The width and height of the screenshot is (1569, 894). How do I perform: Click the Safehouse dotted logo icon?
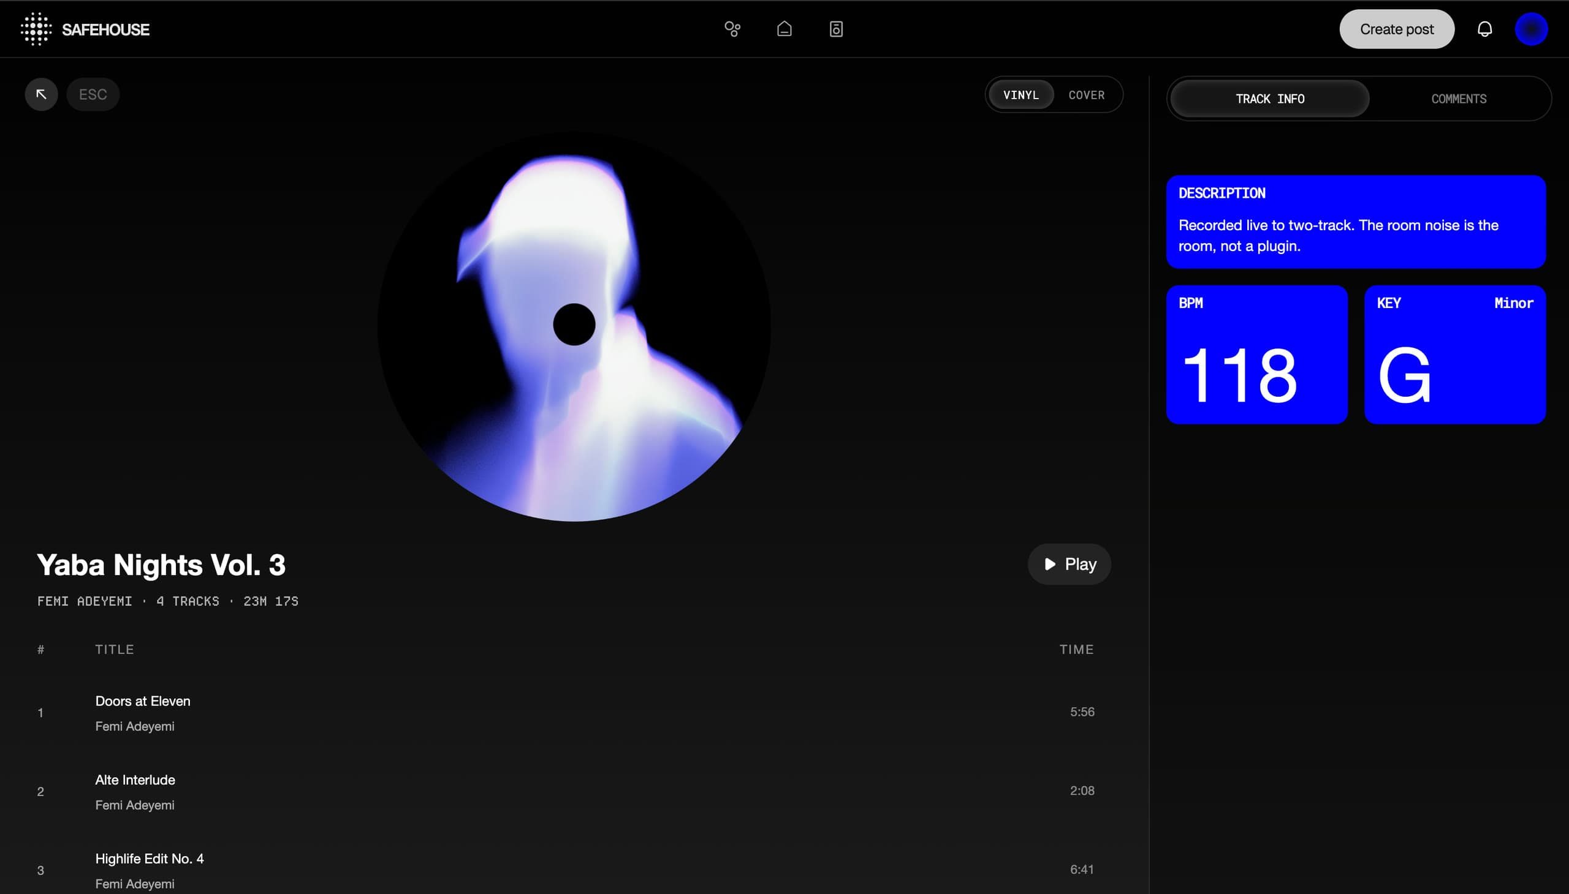coord(36,29)
